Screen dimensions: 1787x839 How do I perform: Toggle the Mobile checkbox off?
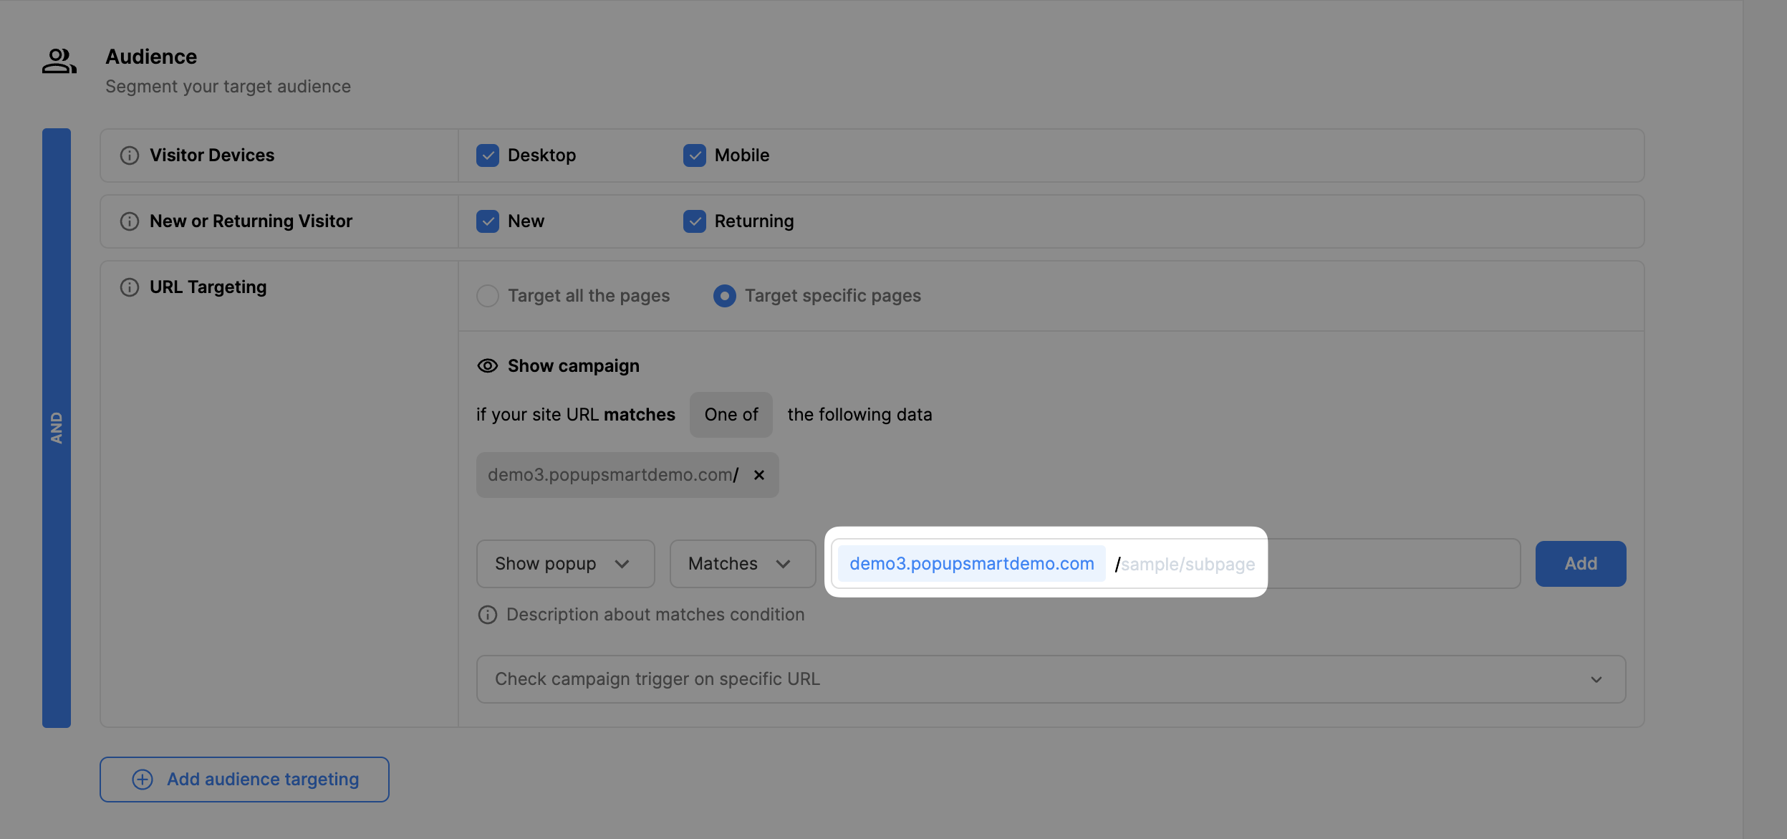[693, 154]
